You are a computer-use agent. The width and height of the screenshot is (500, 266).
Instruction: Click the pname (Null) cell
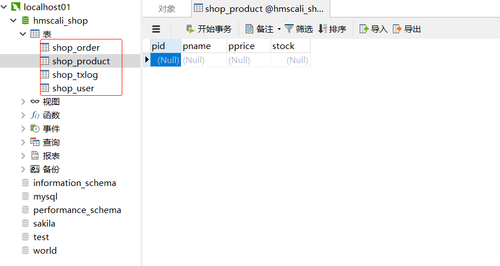204,60
